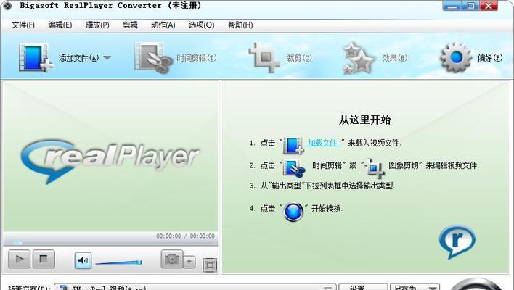
Task: Expand the 另存为 dropdown arrow
Action: pos(433,287)
